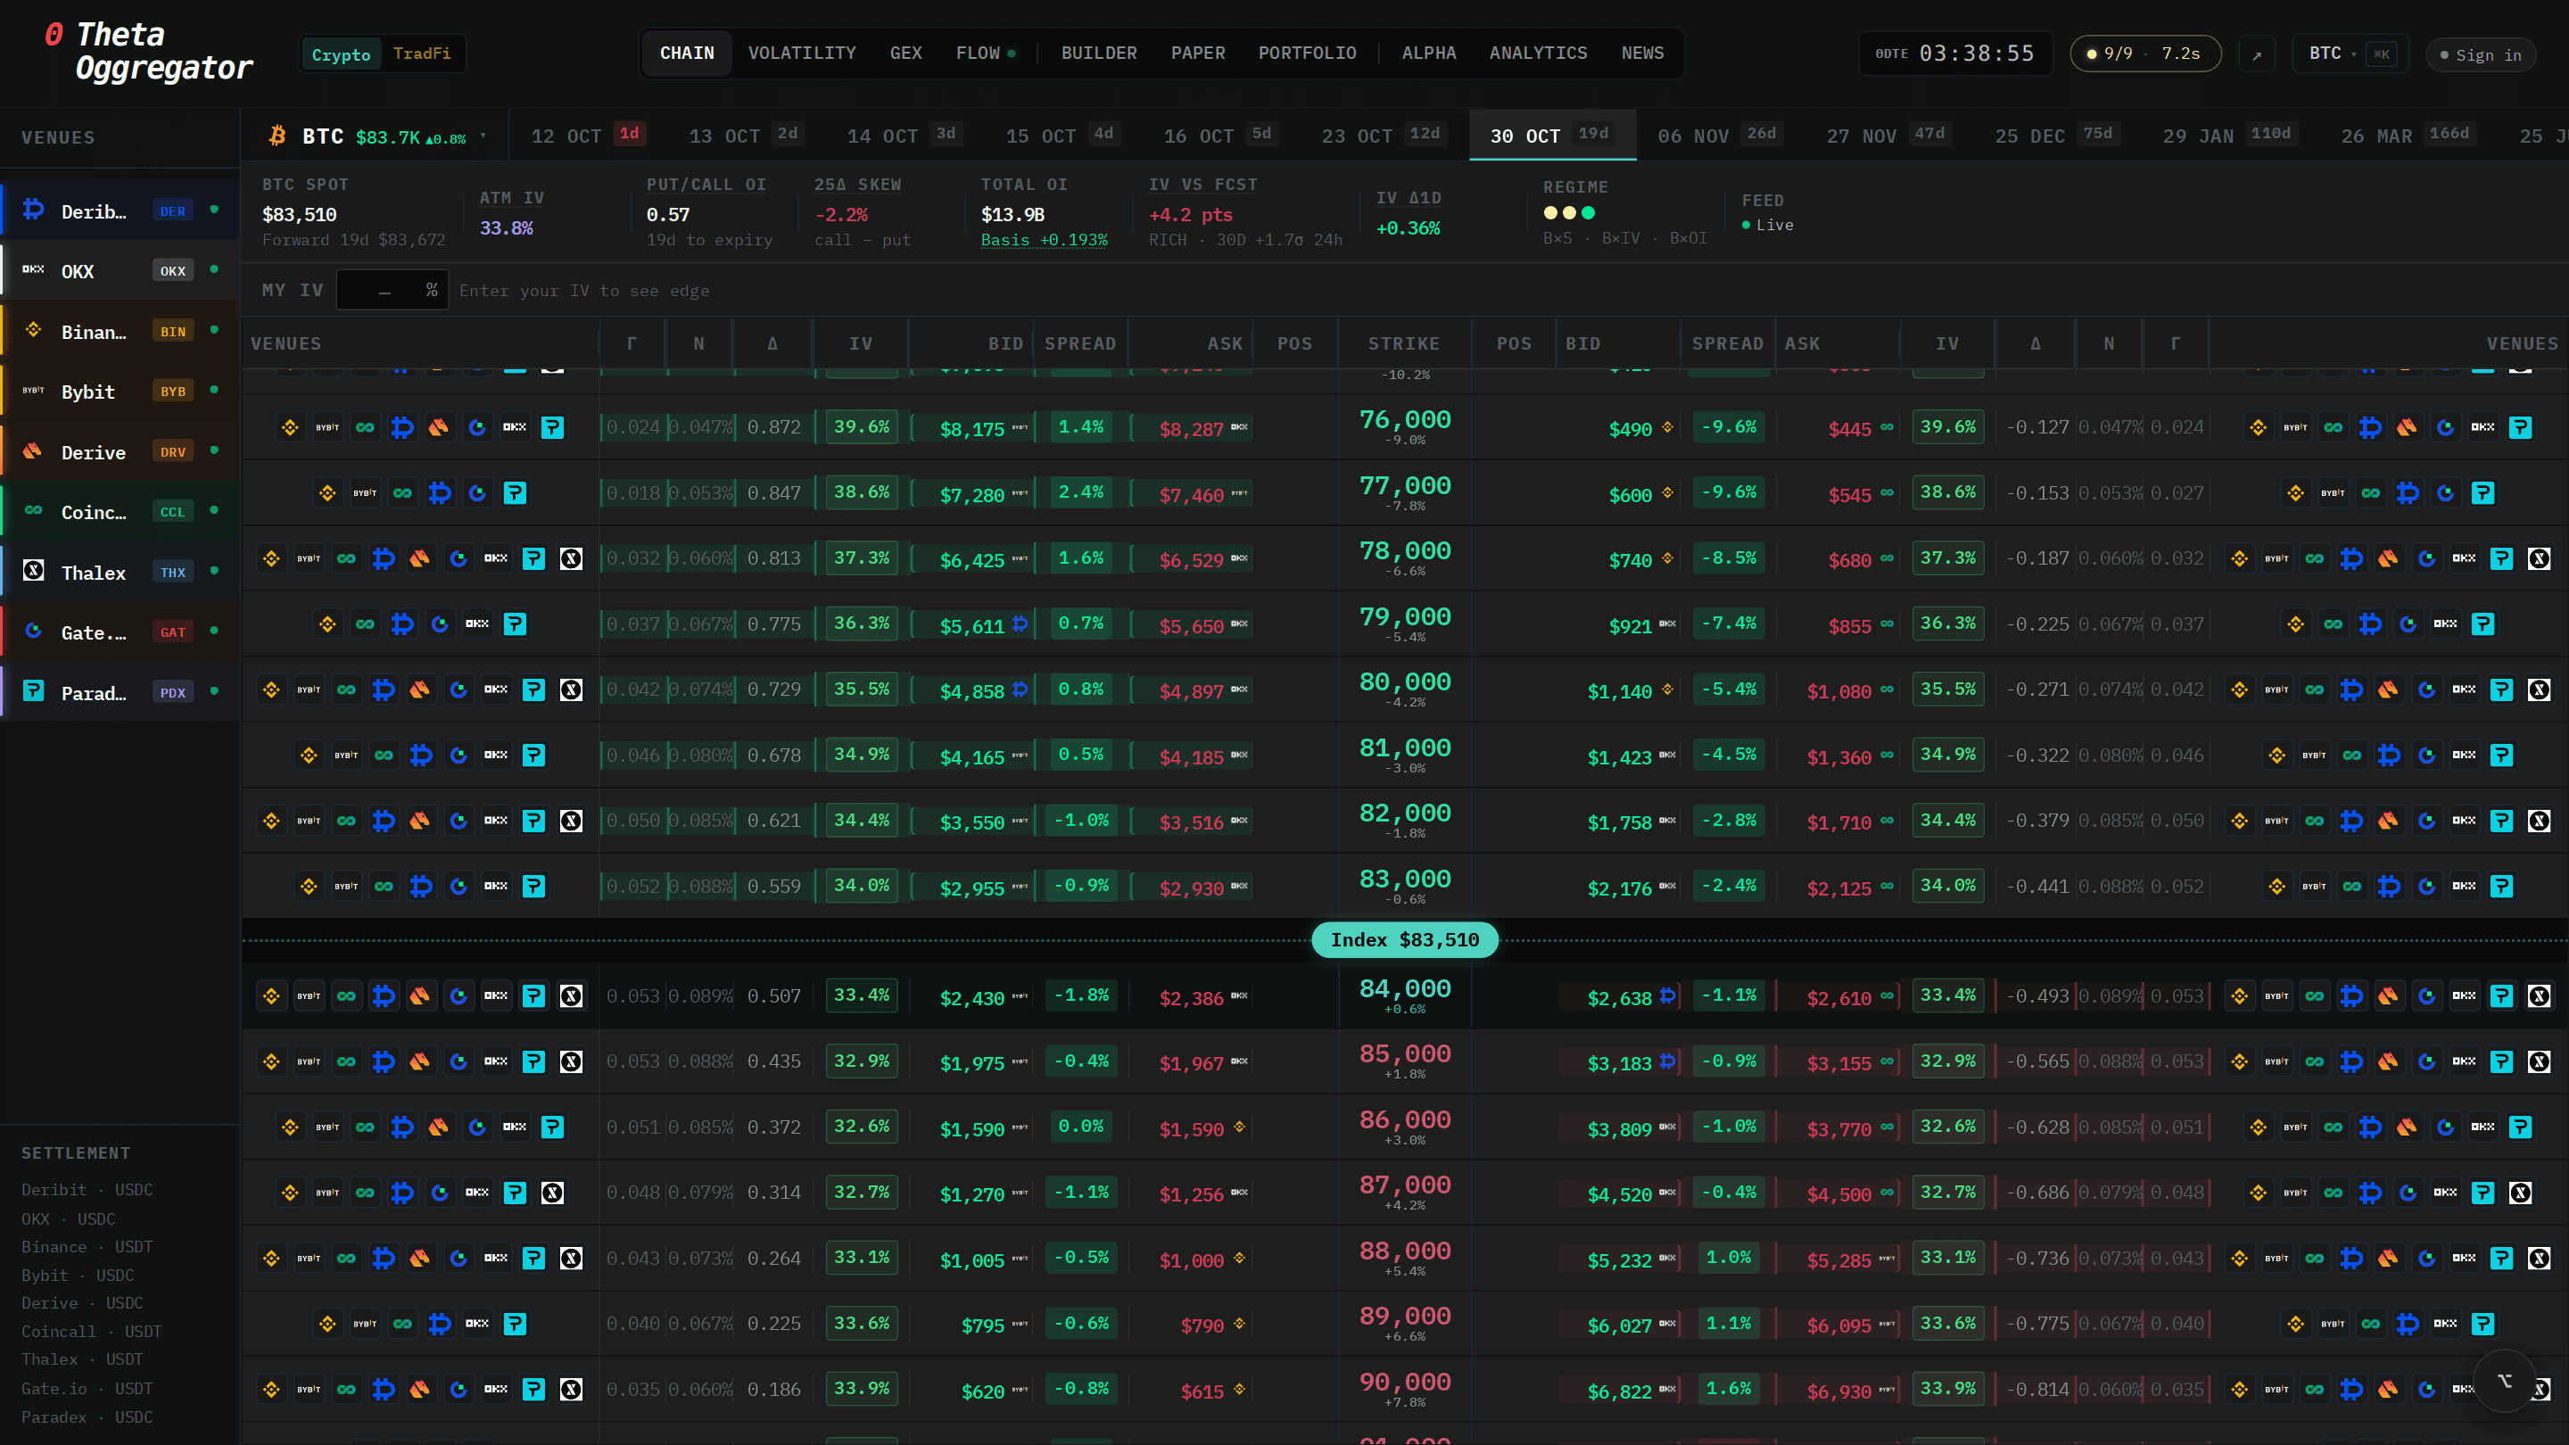Click the Gate icon in the 79,000 call-side venues
The width and height of the screenshot is (2569, 1445).
pos(440,624)
